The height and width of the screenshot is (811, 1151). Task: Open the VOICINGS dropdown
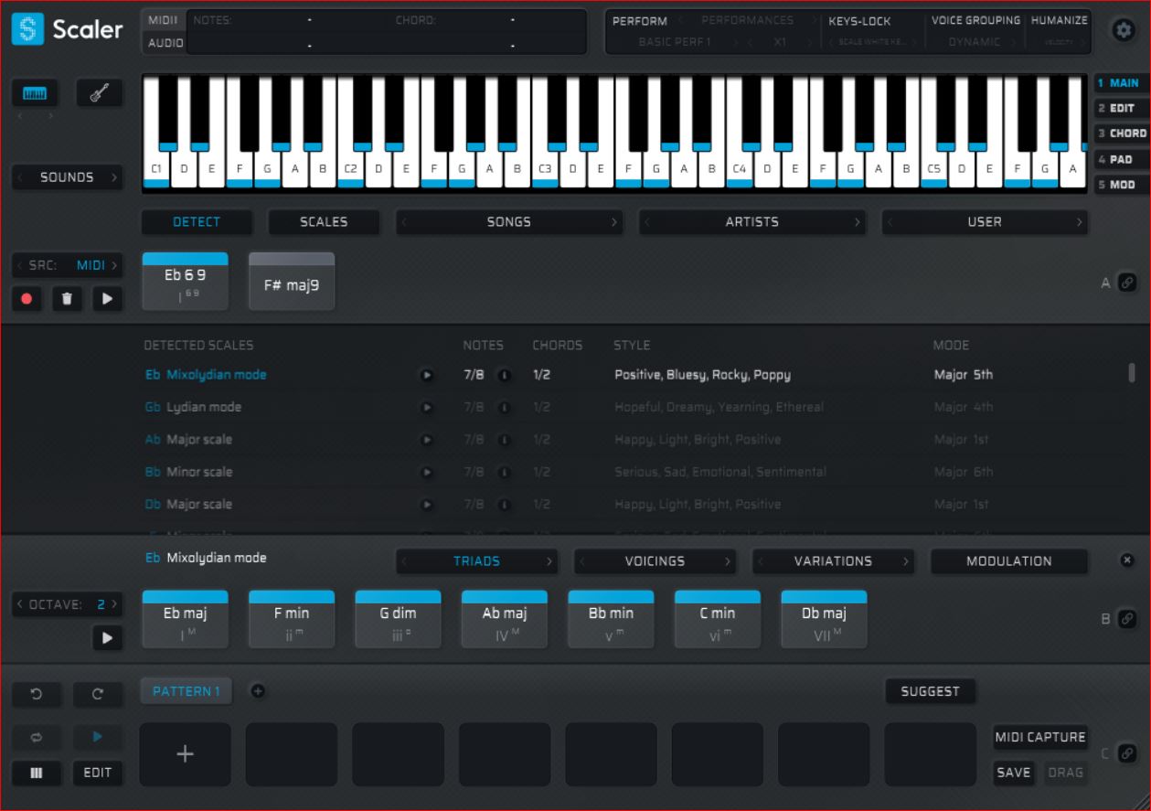tap(655, 561)
